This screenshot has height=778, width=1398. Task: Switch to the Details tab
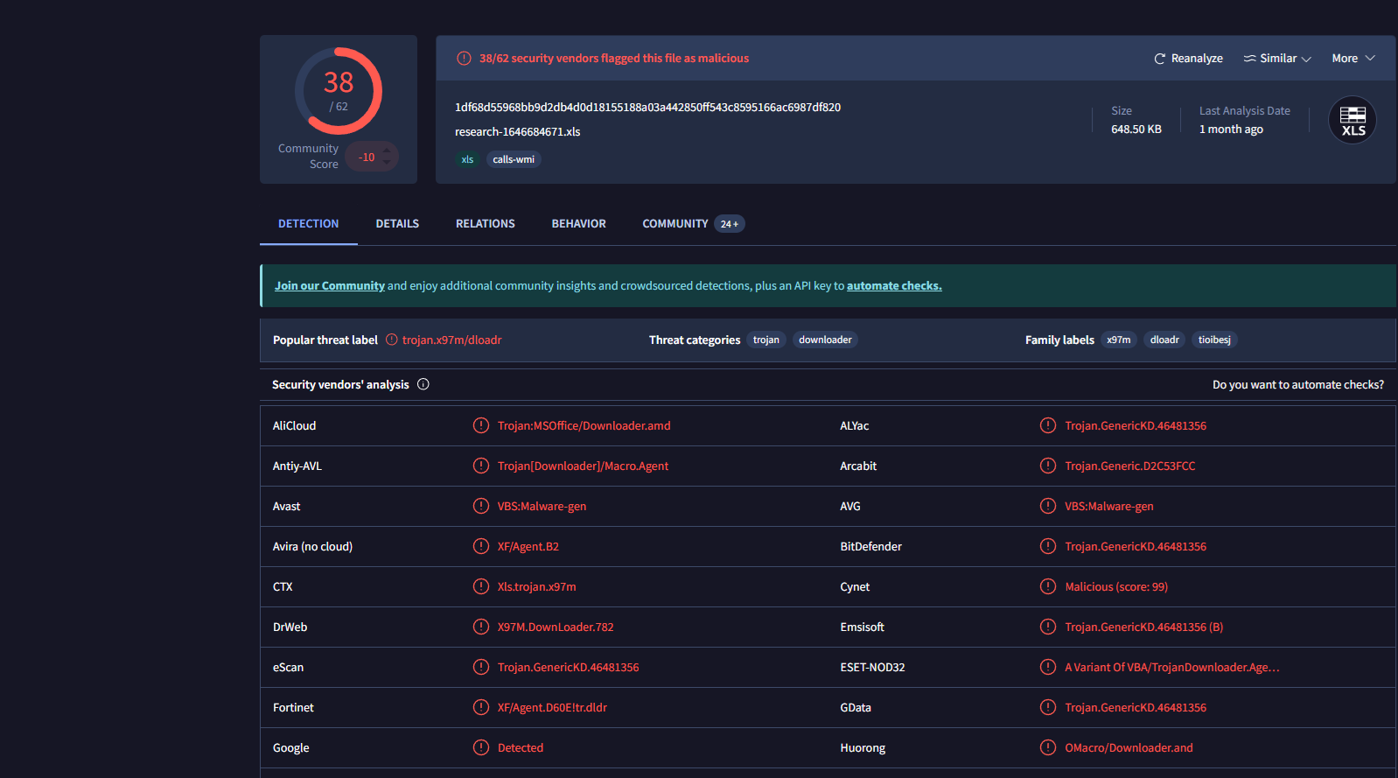pyautogui.click(x=397, y=224)
